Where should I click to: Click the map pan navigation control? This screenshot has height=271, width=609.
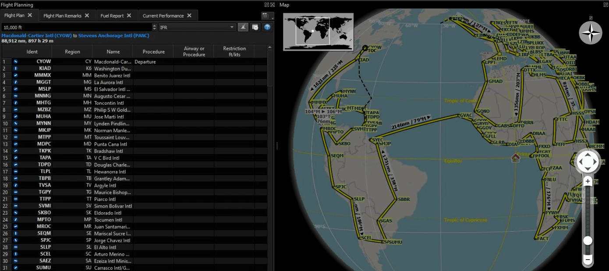pos(588,162)
